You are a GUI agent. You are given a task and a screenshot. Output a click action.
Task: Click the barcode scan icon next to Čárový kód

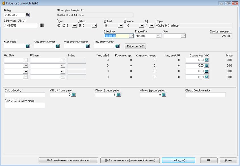[42, 25]
